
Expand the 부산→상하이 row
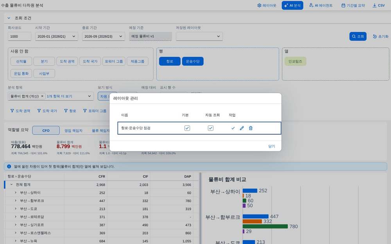16,192
